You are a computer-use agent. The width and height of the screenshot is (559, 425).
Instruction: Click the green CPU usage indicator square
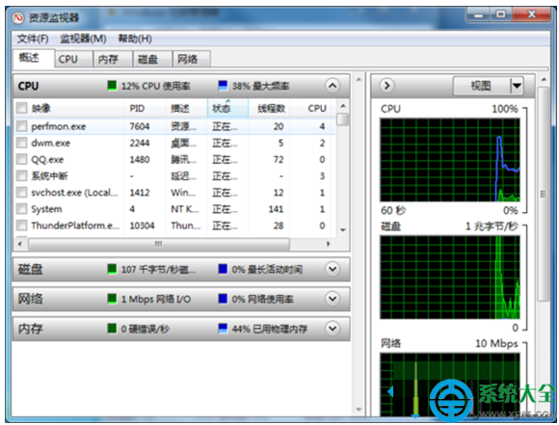click(112, 86)
